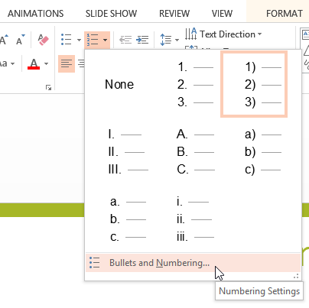Image resolution: width=309 pixels, height=308 pixels.
Task: Go to the VIEW tab
Action: pos(222,13)
